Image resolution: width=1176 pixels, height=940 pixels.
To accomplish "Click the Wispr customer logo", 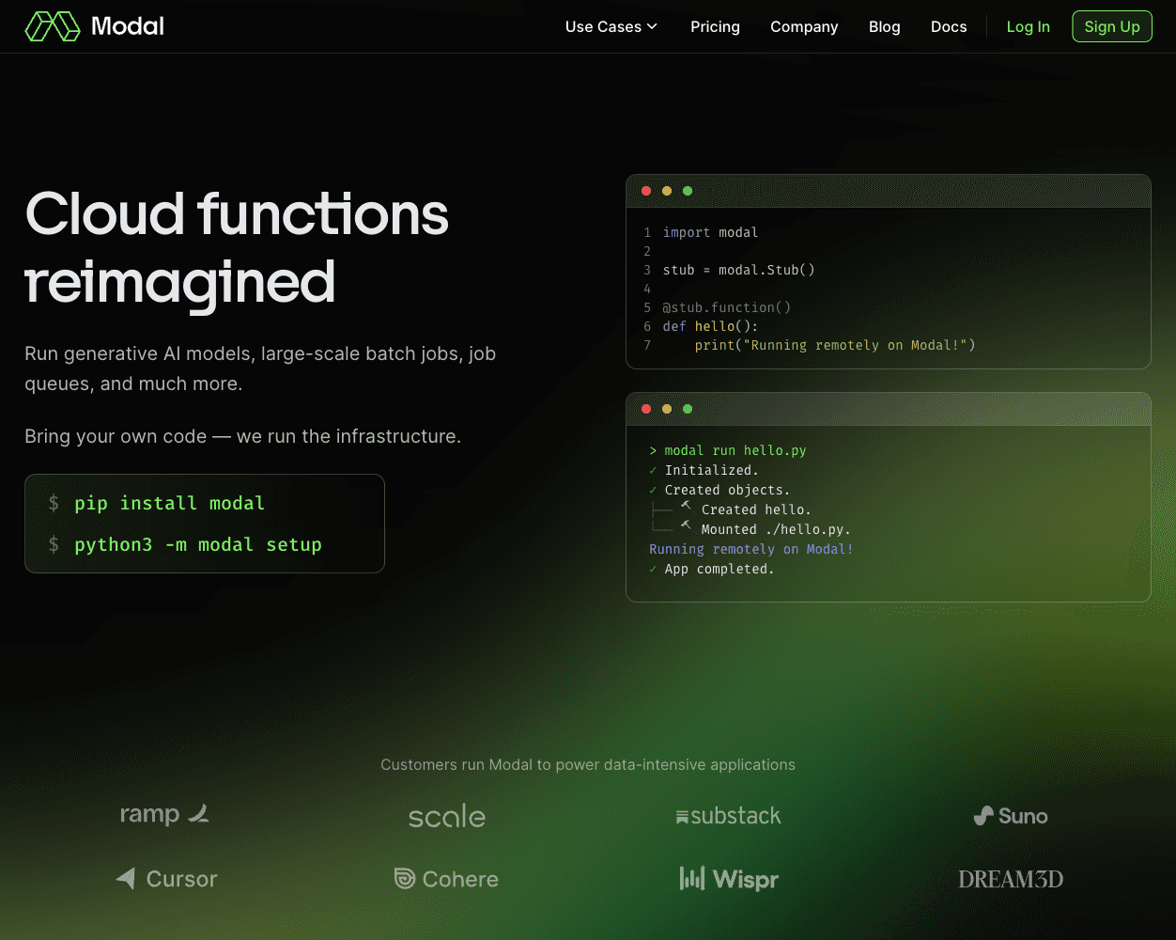I will tap(729, 879).
